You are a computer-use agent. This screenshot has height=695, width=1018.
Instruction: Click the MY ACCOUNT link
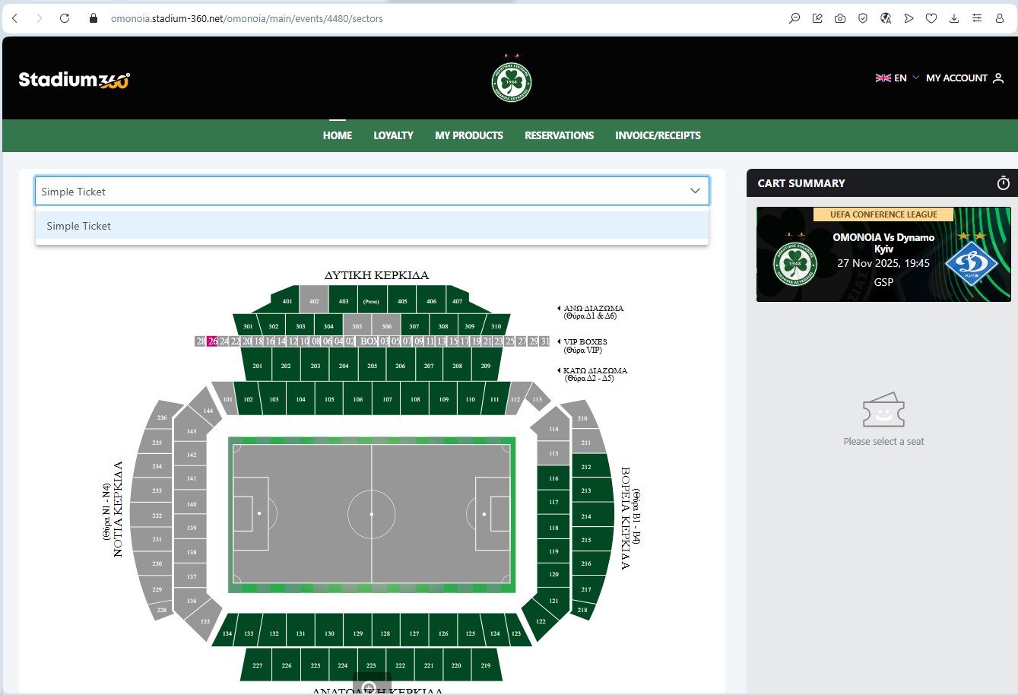click(x=964, y=78)
